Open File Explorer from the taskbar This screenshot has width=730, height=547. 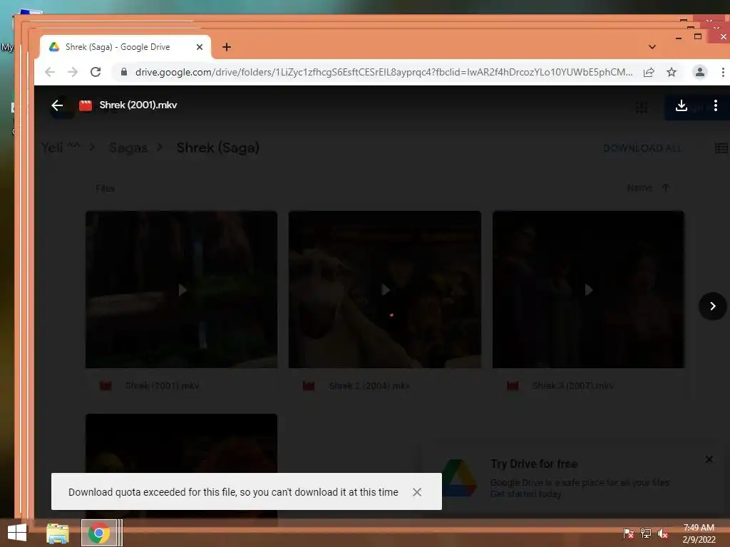(58, 533)
